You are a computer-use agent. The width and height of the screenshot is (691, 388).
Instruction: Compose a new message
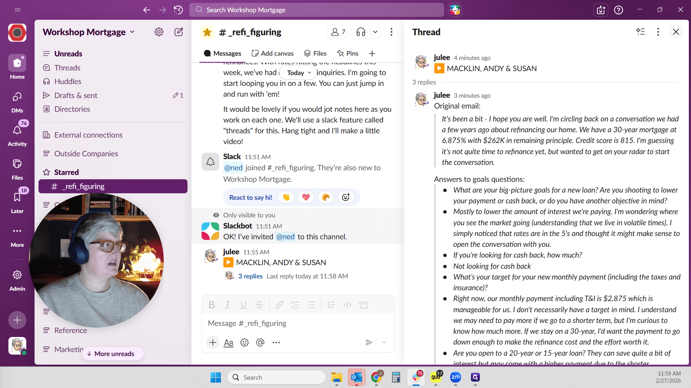pyautogui.click(x=179, y=32)
